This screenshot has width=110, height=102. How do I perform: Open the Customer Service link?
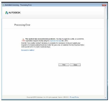pyautogui.click(x=55, y=41)
